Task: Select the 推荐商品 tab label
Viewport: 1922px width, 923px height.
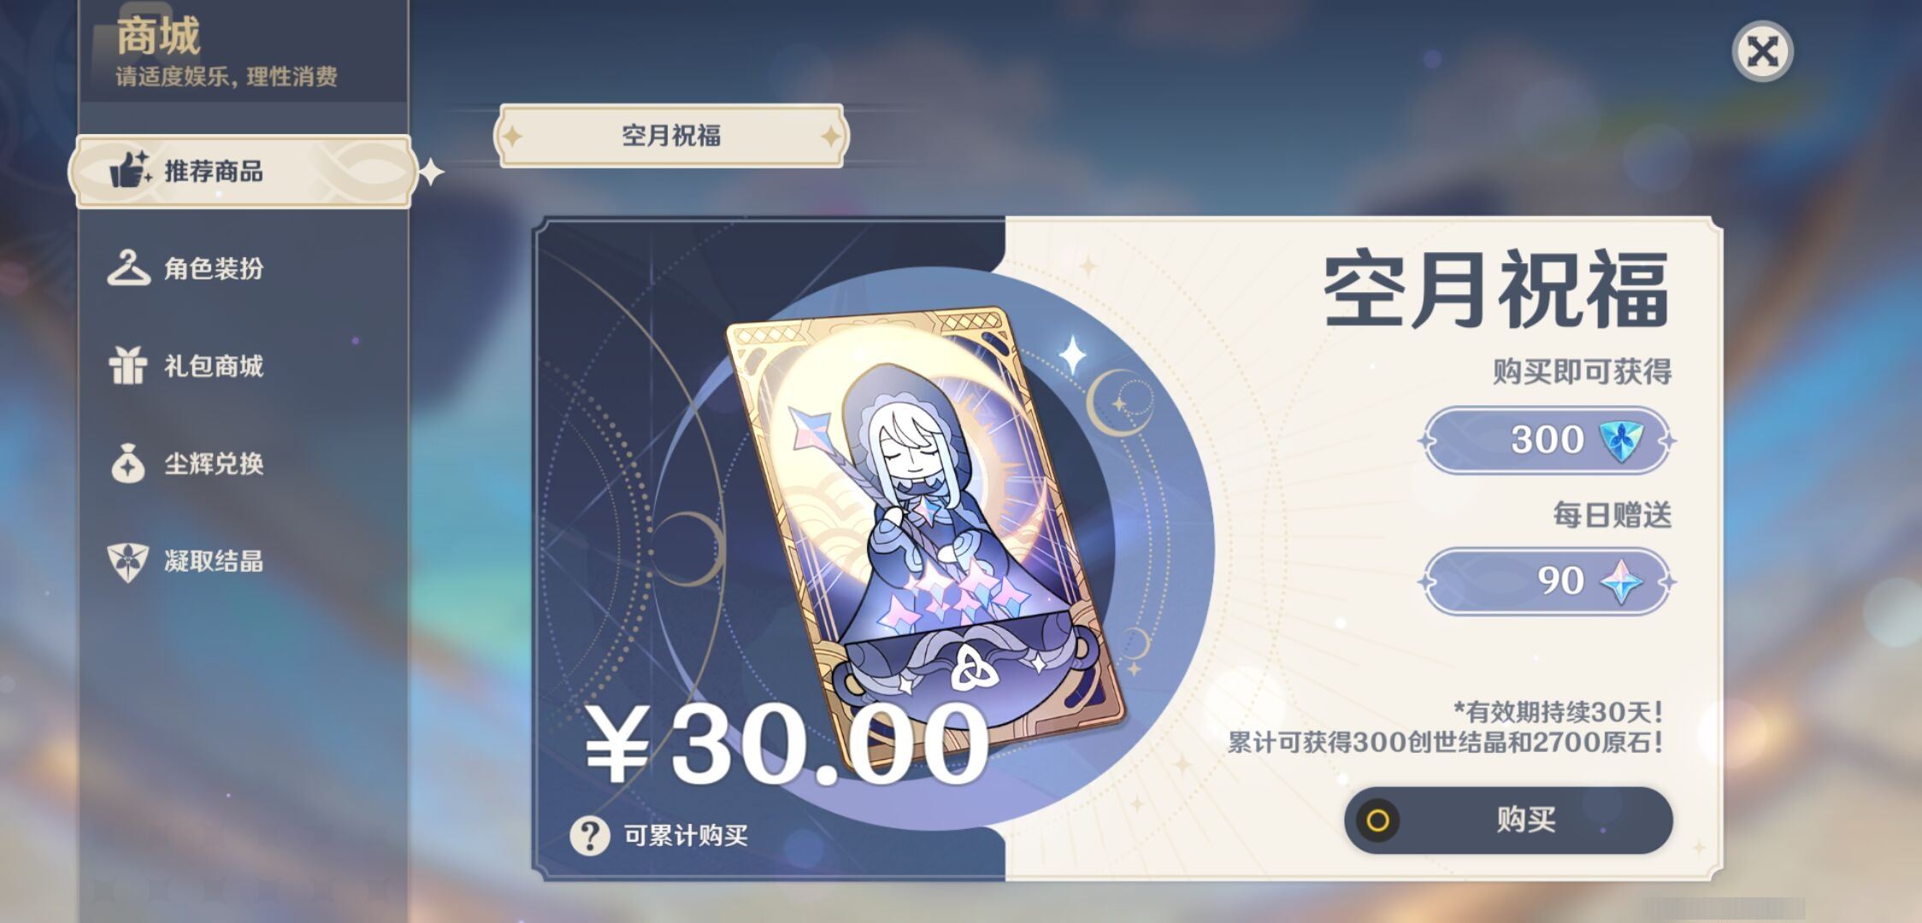Action: click(x=214, y=171)
